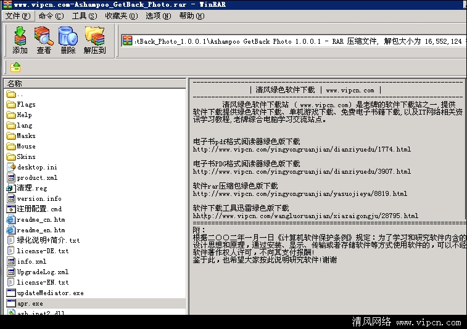Click the Name (名称) column header
Viewport: 467px width, 329px height.
pos(95,84)
